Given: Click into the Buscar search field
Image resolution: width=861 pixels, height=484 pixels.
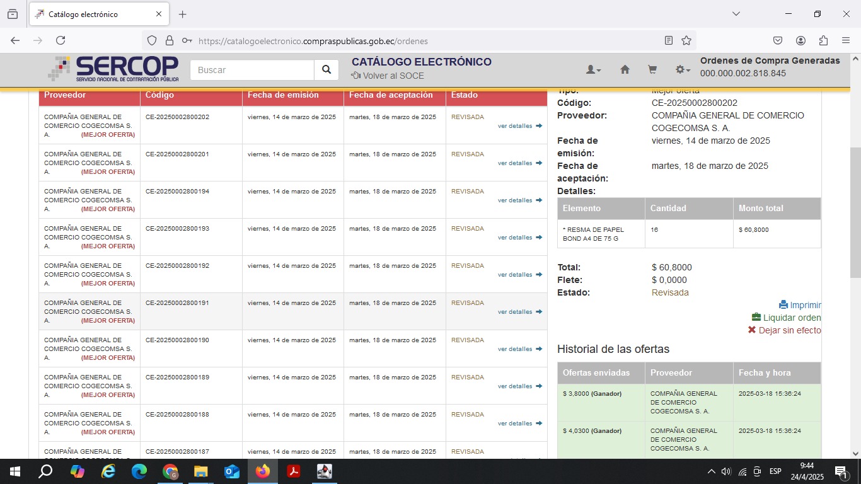Looking at the screenshot, I should pos(252,70).
